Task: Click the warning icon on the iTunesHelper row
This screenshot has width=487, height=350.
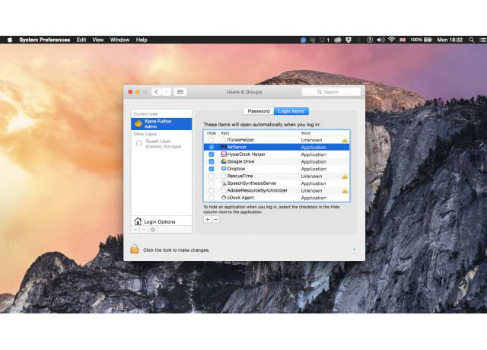Action: tap(345, 140)
